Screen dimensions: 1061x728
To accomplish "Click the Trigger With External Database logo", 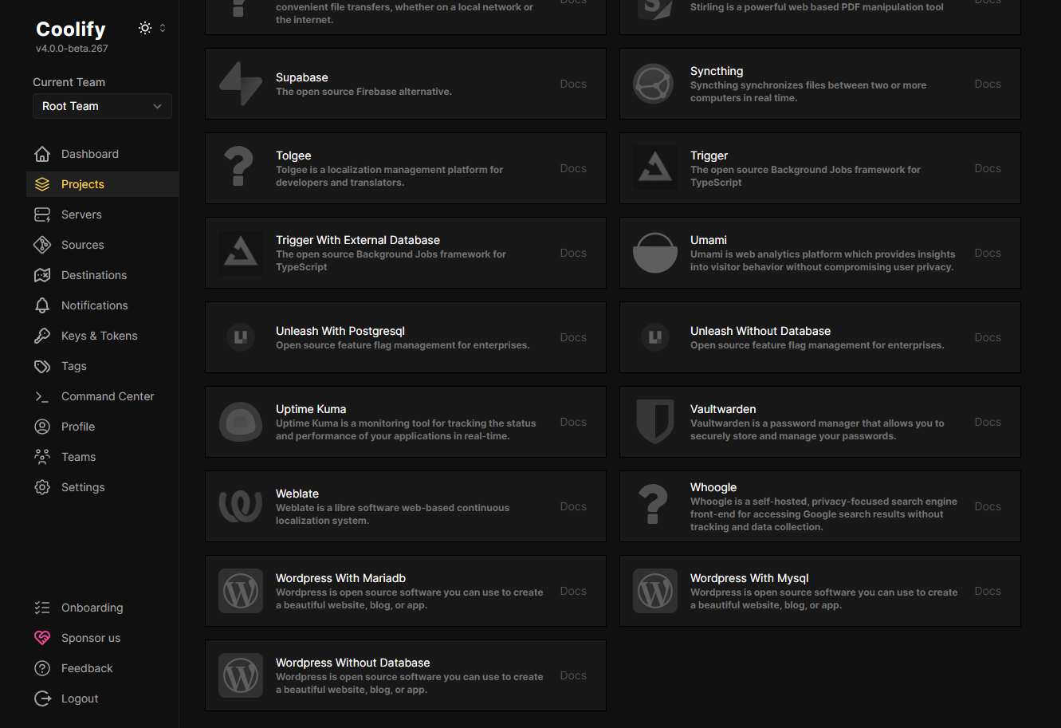I will pyautogui.click(x=241, y=253).
